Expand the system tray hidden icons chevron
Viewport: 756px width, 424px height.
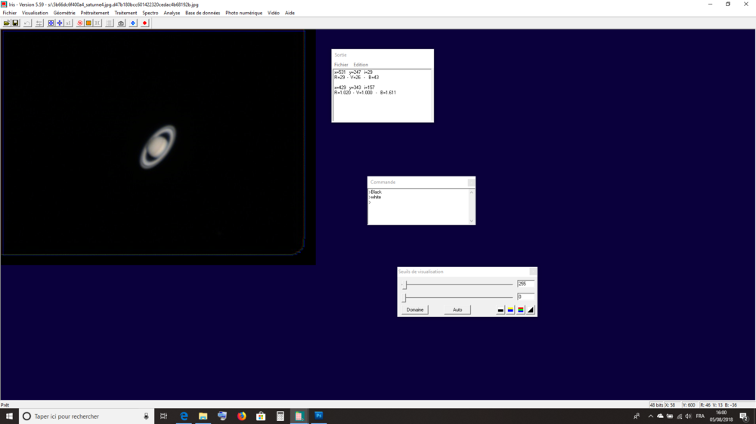(650, 416)
